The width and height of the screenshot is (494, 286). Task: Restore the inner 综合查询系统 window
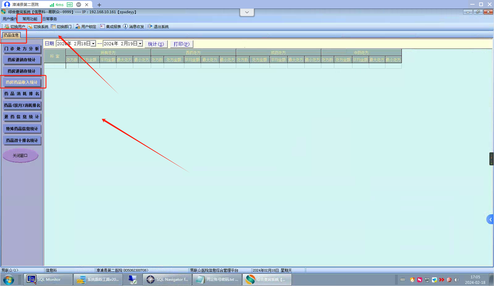[478, 12]
